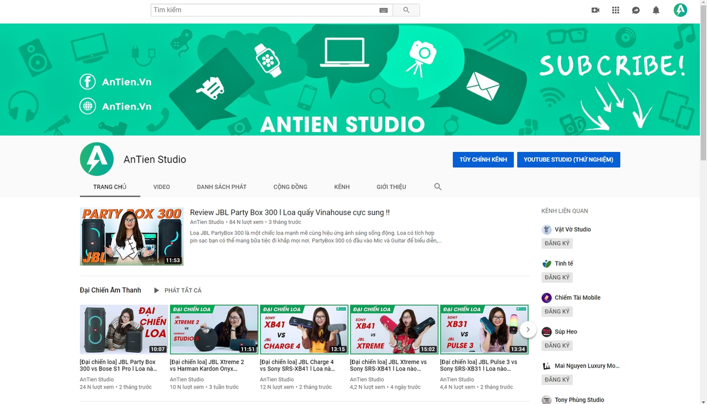Open the Kênh tab
Screen dimensions: 707x404
pyautogui.click(x=342, y=187)
